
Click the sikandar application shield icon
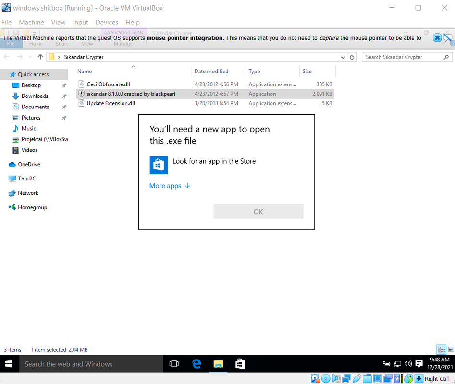[x=82, y=94]
